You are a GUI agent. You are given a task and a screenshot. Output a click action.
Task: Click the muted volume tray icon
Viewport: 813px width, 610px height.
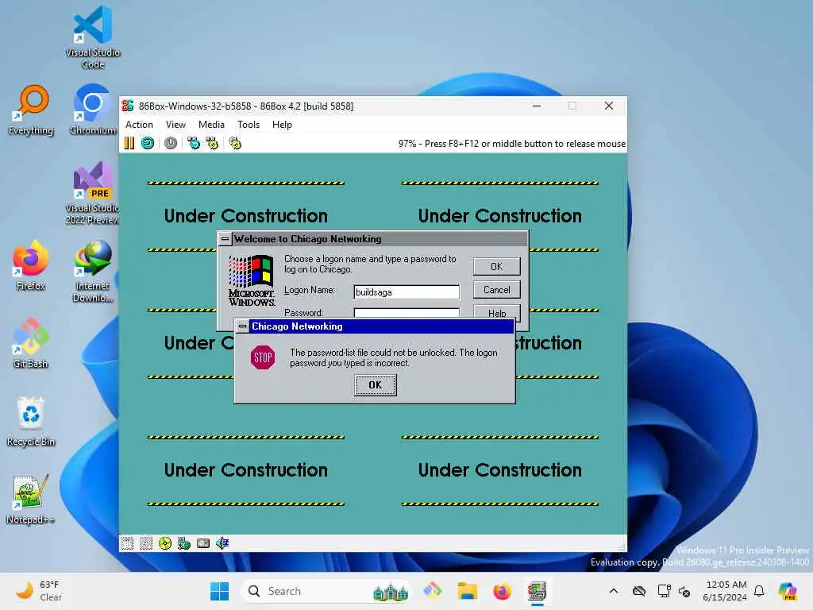coord(684,591)
